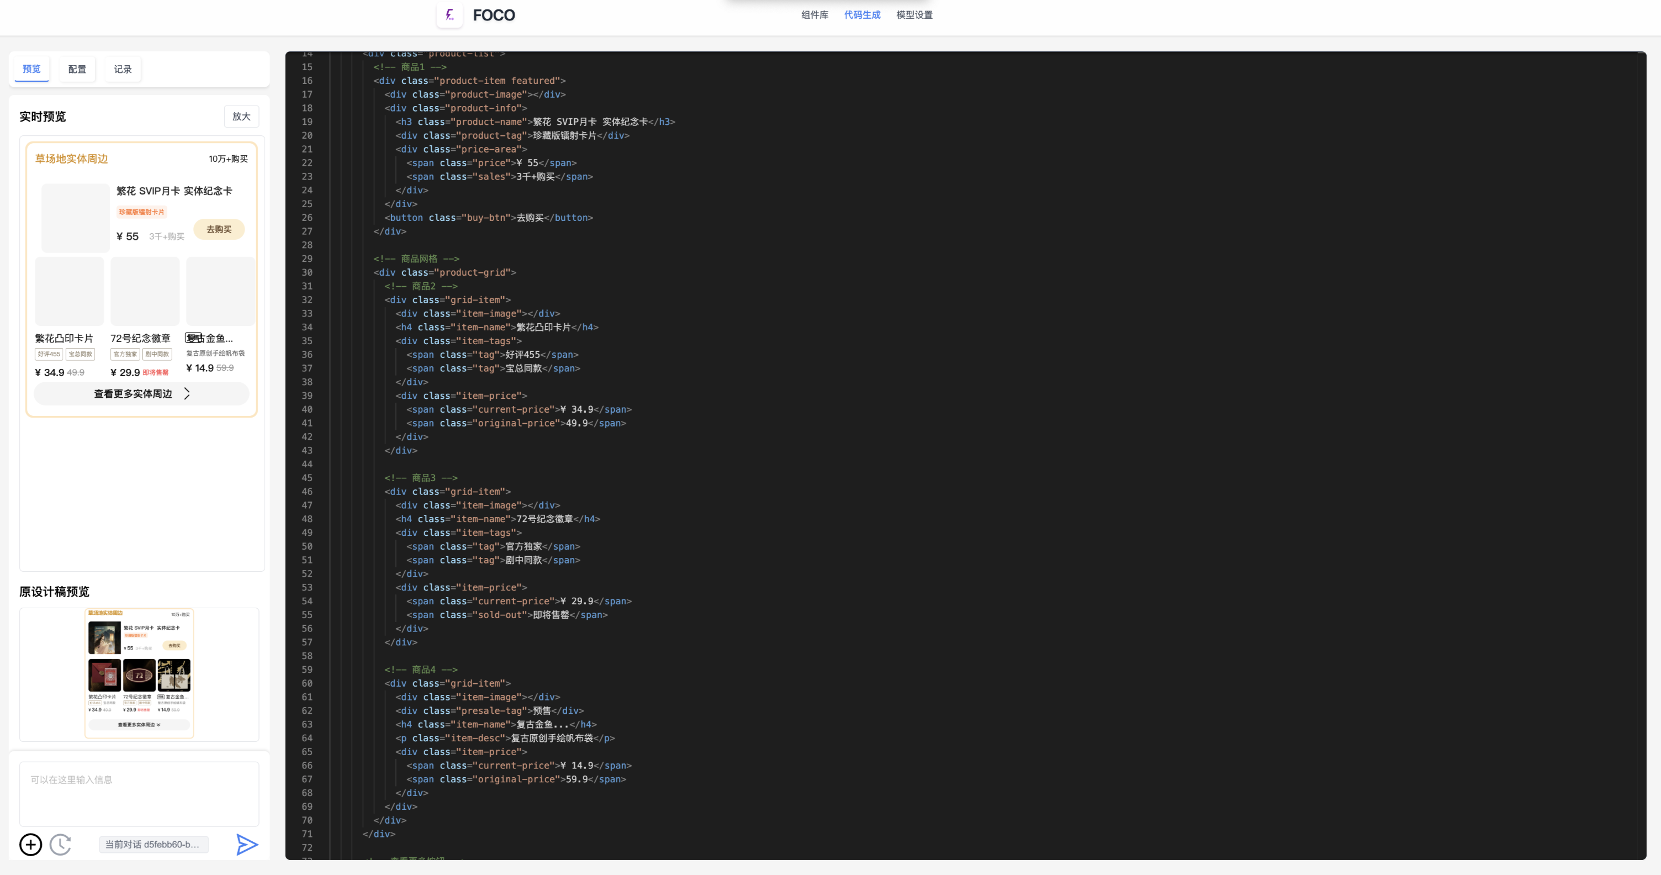Click the FOCO logo icon
Image resolution: width=1661 pixels, height=875 pixels.
coord(449,15)
